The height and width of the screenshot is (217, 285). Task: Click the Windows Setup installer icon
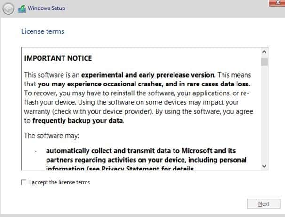(22, 8)
